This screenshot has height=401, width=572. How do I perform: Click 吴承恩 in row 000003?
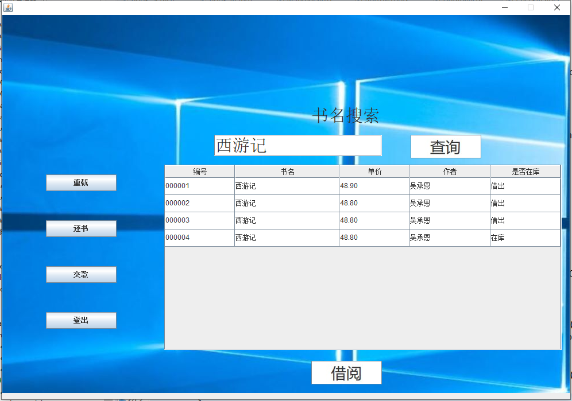tap(450, 220)
